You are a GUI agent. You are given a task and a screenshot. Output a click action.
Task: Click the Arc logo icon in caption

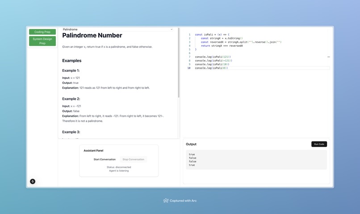click(166, 201)
